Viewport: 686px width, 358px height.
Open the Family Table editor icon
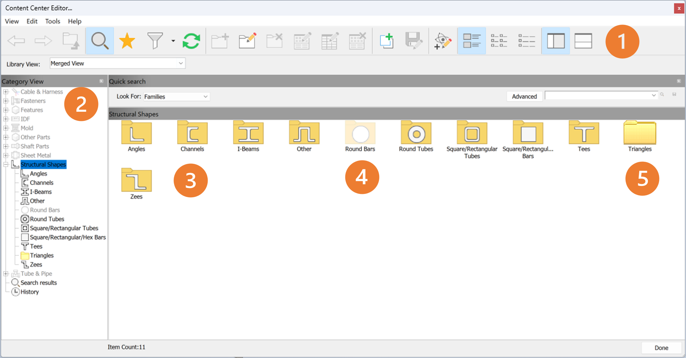click(302, 41)
